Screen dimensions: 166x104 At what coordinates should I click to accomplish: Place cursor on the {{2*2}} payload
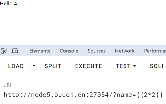point(150,95)
